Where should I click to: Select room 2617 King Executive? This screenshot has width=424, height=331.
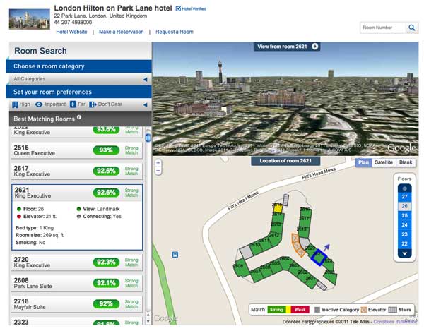[77, 171]
